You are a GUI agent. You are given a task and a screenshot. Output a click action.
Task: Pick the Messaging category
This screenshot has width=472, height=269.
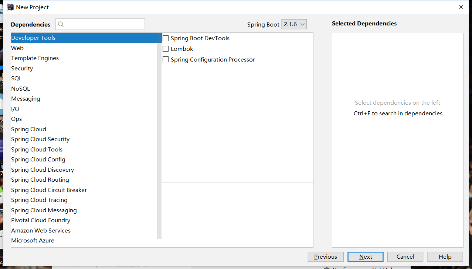tap(84, 99)
